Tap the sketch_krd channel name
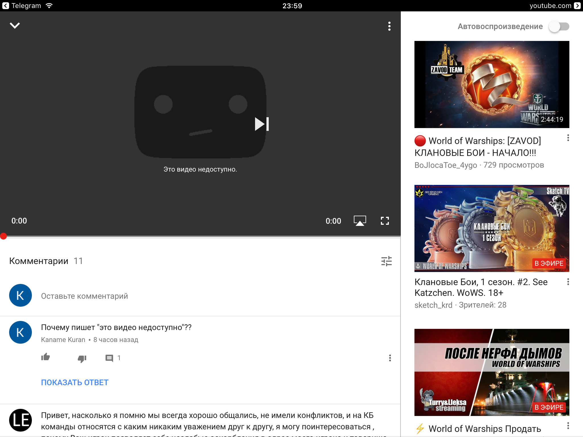The width and height of the screenshot is (583, 437). [x=433, y=305]
